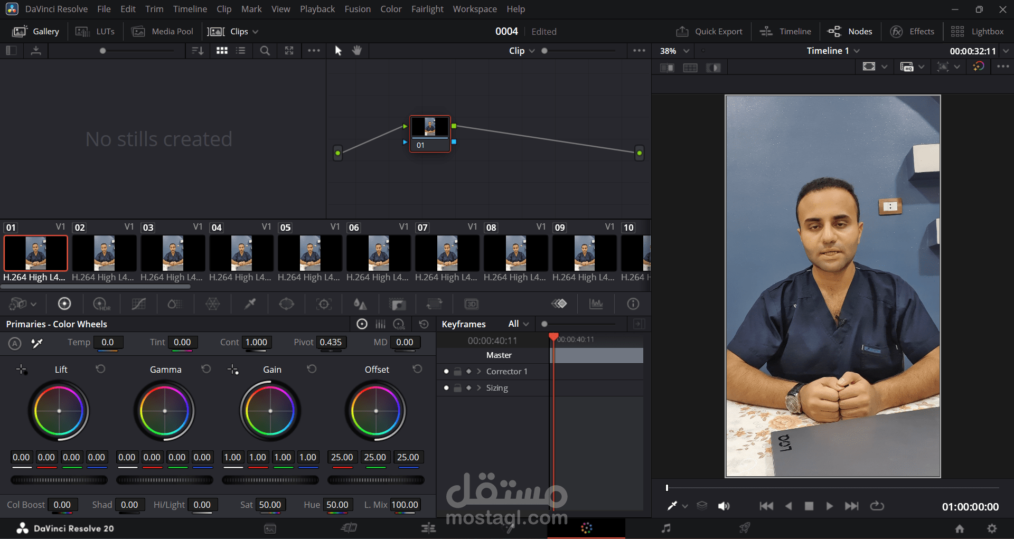The image size is (1014, 539).
Task: Open the Tracker palette
Action: pyautogui.click(x=323, y=304)
